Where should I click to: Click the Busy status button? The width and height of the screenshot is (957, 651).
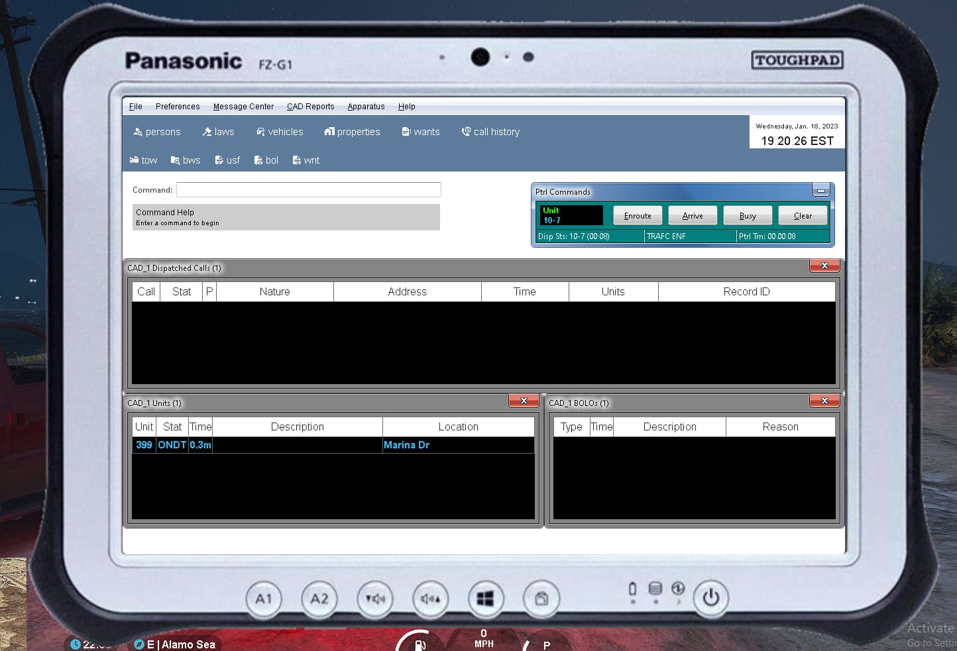(x=748, y=216)
